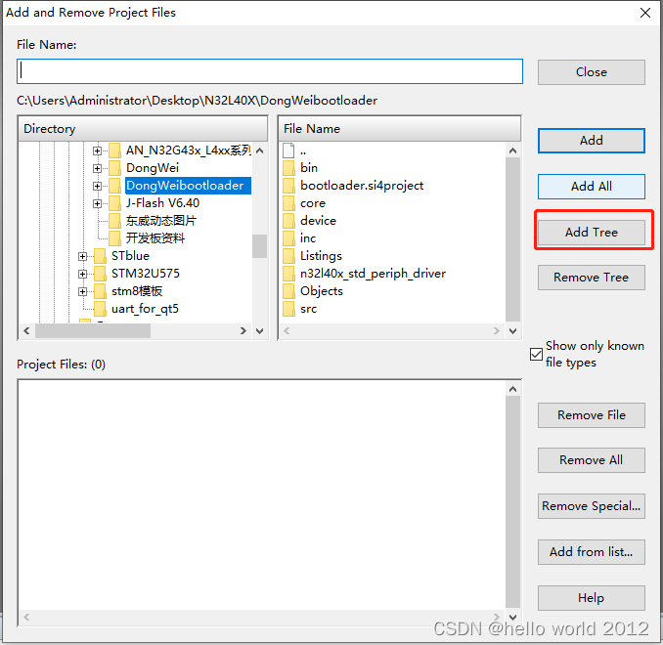The height and width of the screenshot is (645, 663).
Task: Click the inc folder icon
Action: [289, 238]
